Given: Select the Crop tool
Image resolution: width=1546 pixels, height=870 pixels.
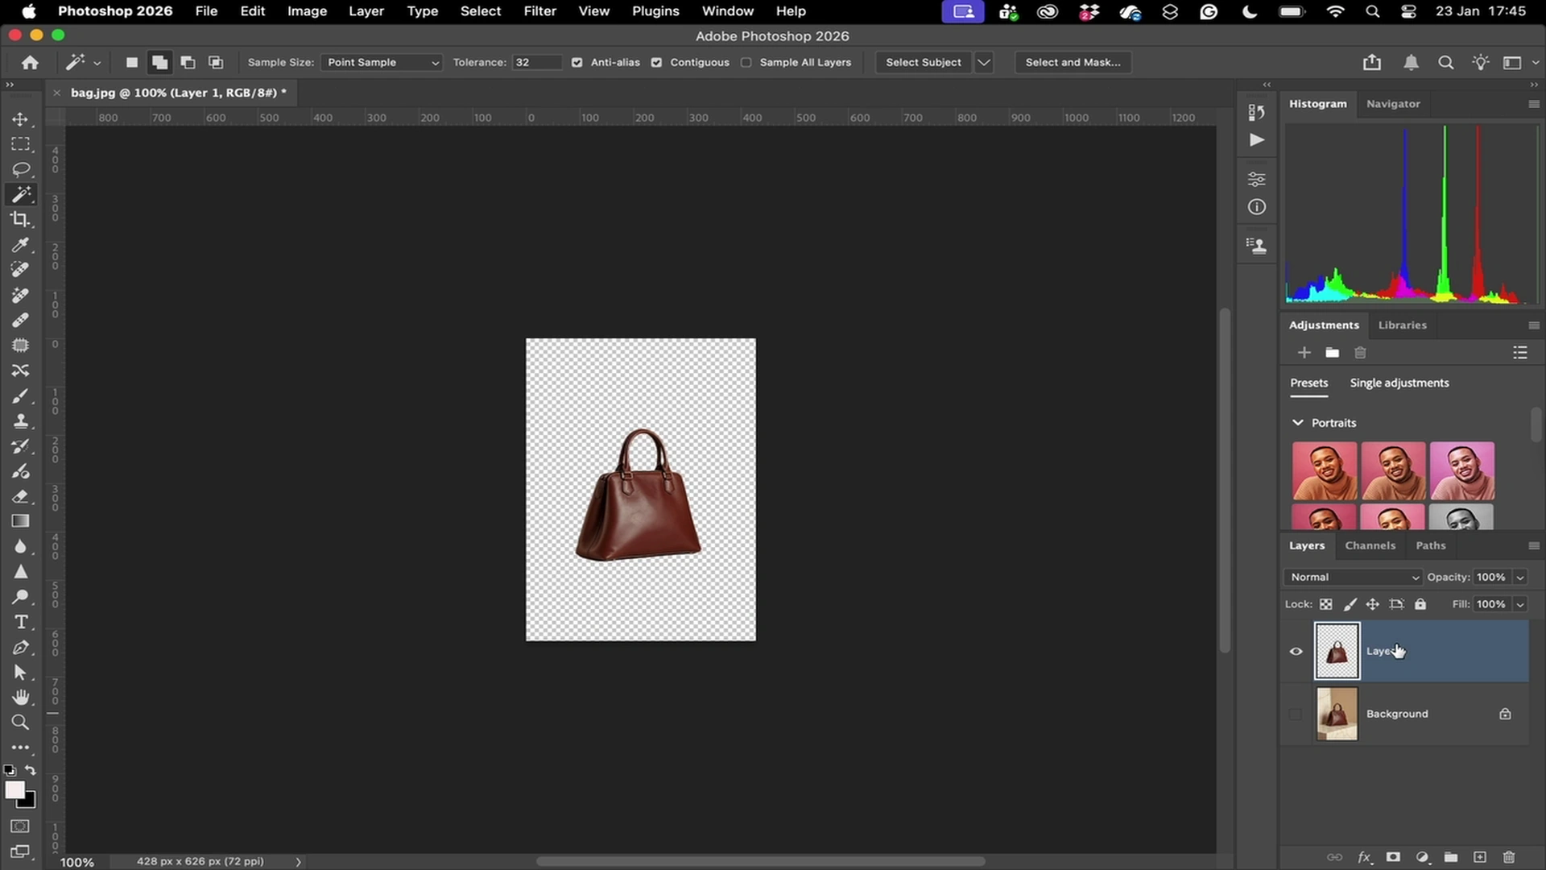Looking at the screenshot, I should [20, 219].
